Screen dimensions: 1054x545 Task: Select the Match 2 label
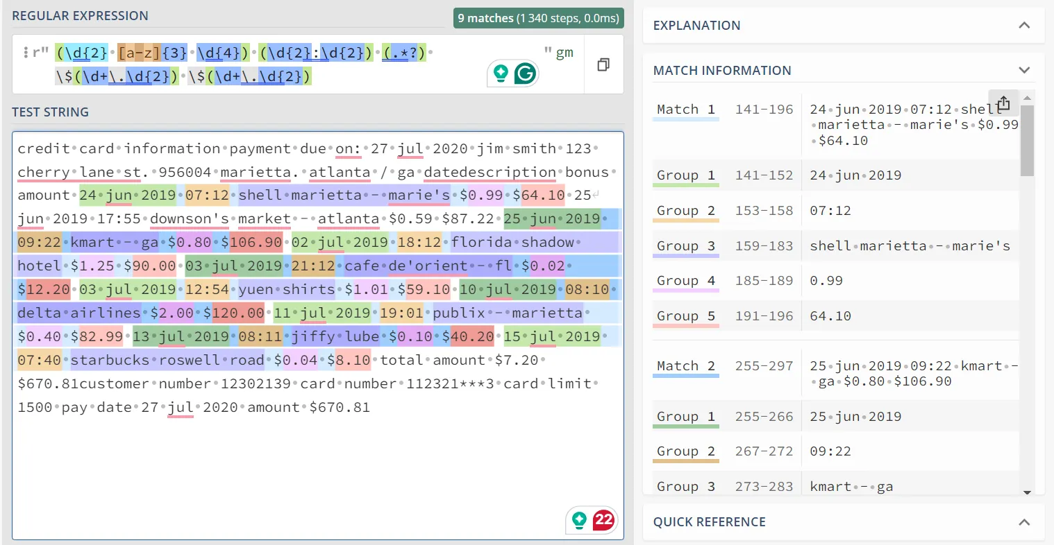pyautogui.click(x=686, y=366)
